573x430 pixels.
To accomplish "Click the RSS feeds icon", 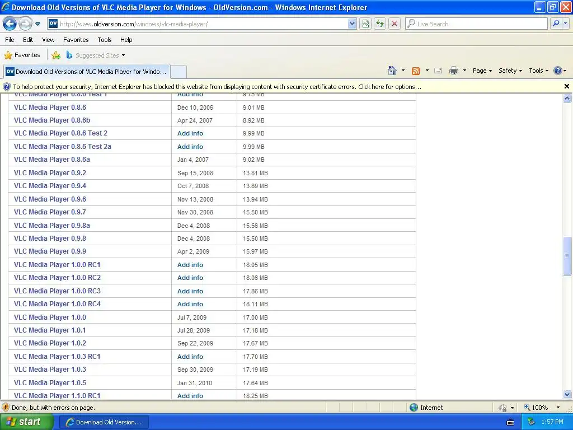I will (416, 71).
